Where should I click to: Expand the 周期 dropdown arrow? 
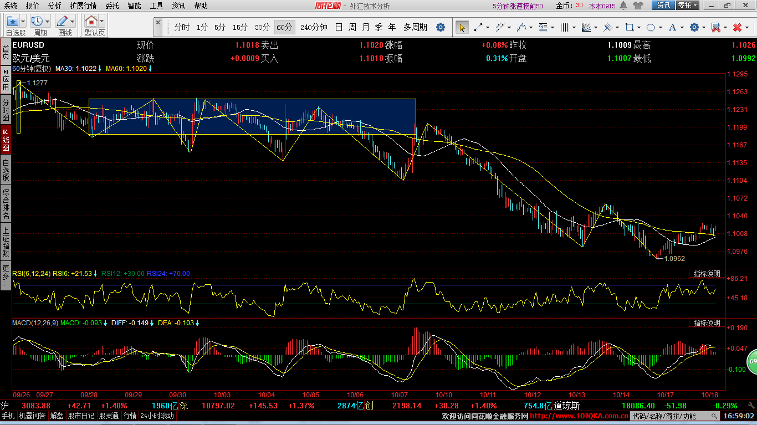48,22
